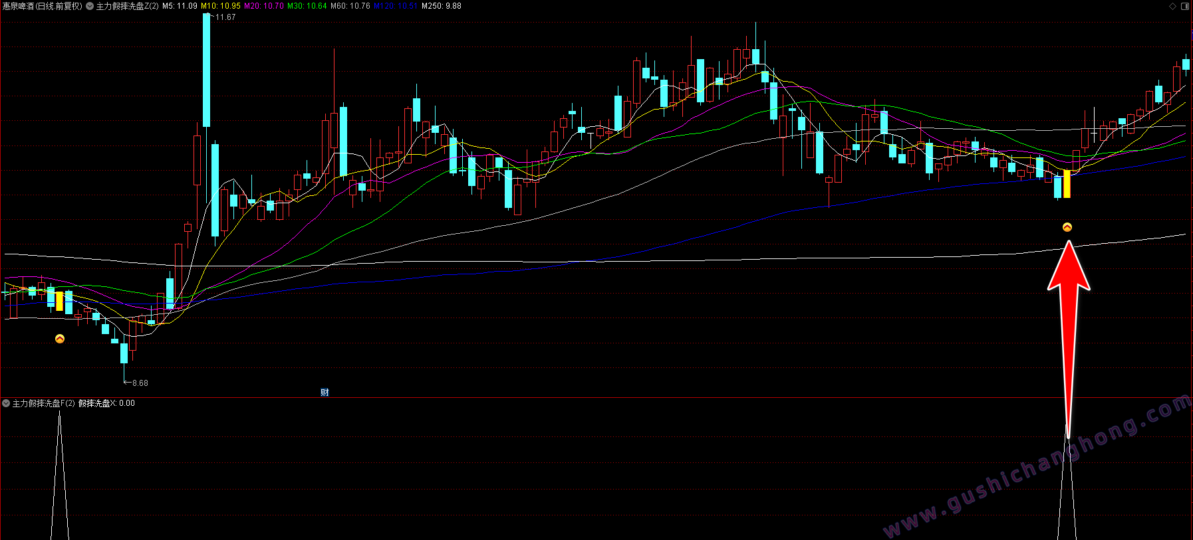The image size is (1193, 540).
Task: Click the M20: 10.70 moving average label
Action: [264, 6]
